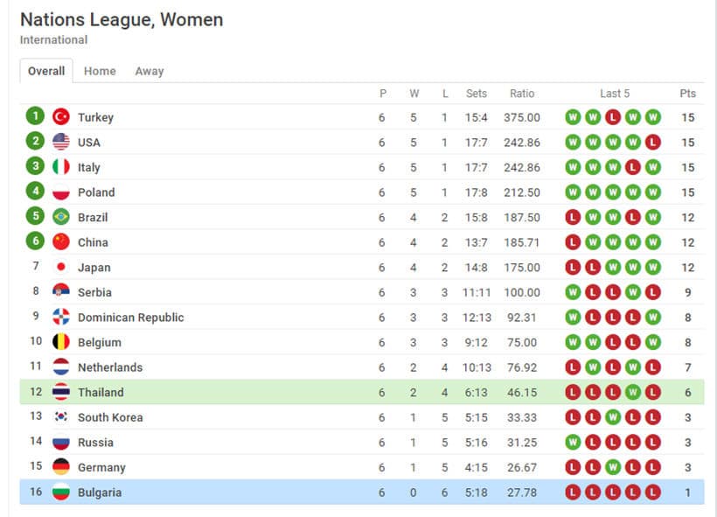Open the Italy team link
The height and width of the screenshot is (517, 717).
click(89, 167)
